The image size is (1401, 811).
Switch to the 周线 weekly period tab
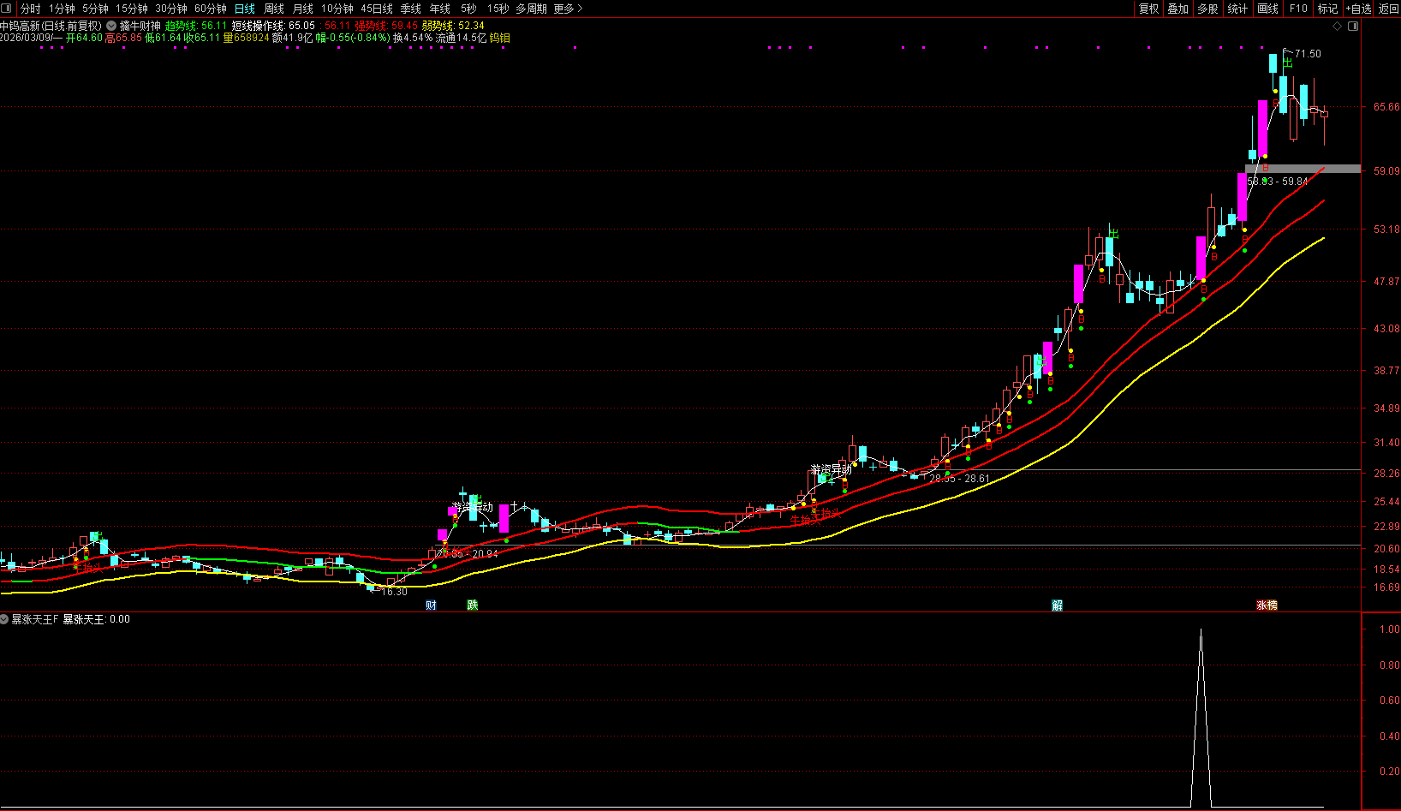pyautogui.click(x=274, y=9)
